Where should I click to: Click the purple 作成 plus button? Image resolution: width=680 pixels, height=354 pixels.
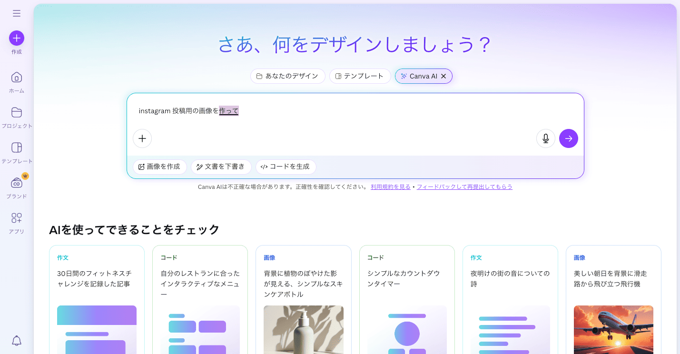17,38
